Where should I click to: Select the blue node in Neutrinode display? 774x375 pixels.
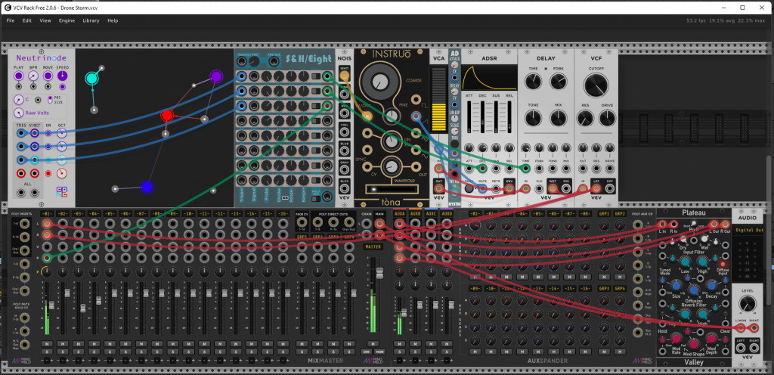click(x=146, y=187)
